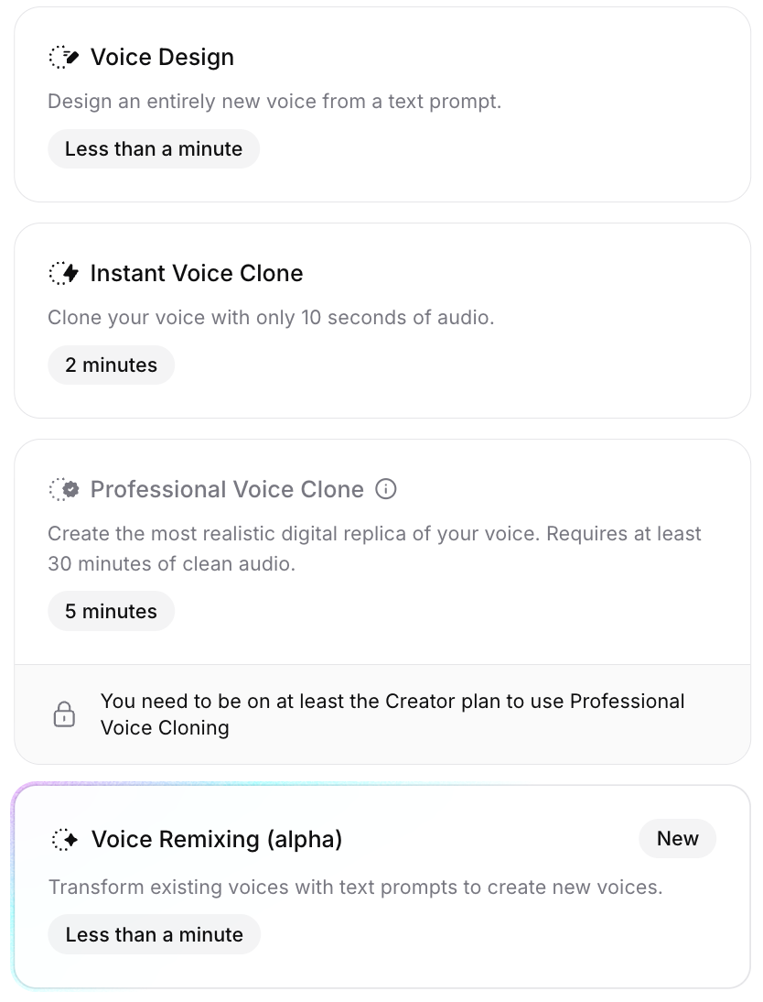Open the Voice Design creation option
Viewport: 763px width, 1002px height.
[x=381, y=103]
